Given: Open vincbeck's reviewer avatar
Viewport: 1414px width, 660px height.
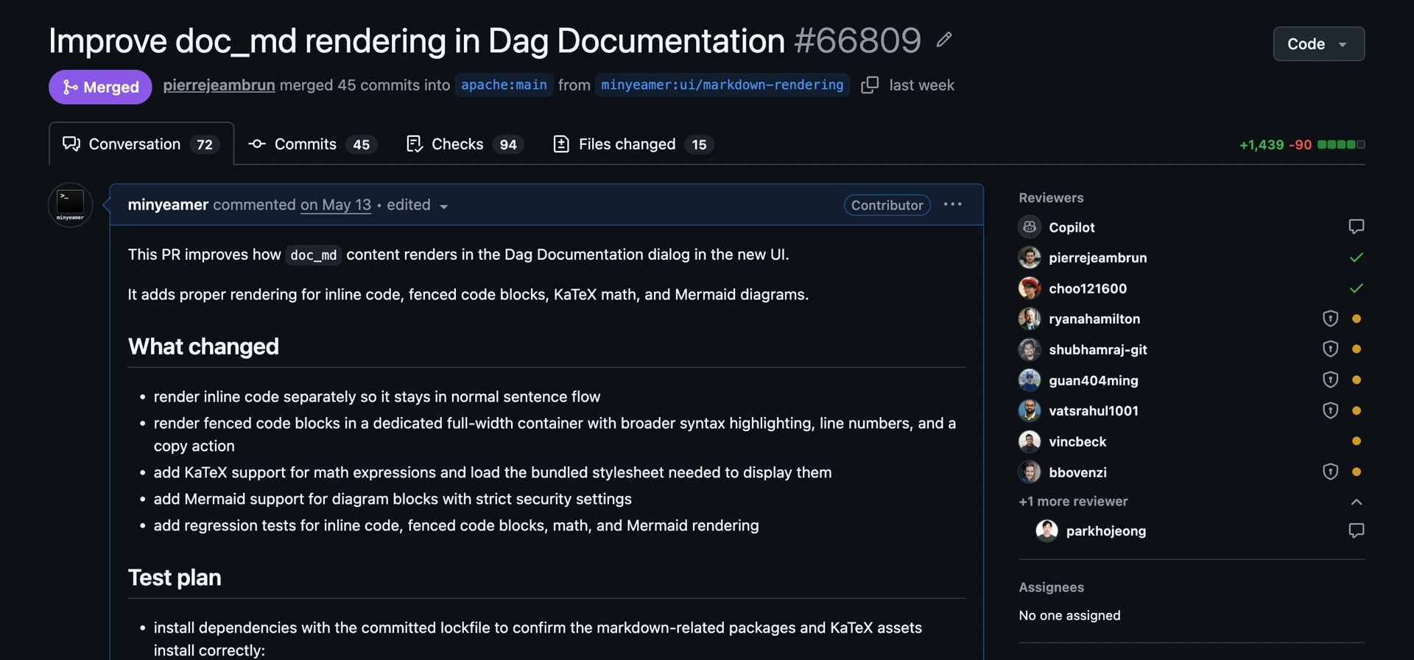Looking at the screenshot, I should pyautogui.click(x=1030, y=441).
